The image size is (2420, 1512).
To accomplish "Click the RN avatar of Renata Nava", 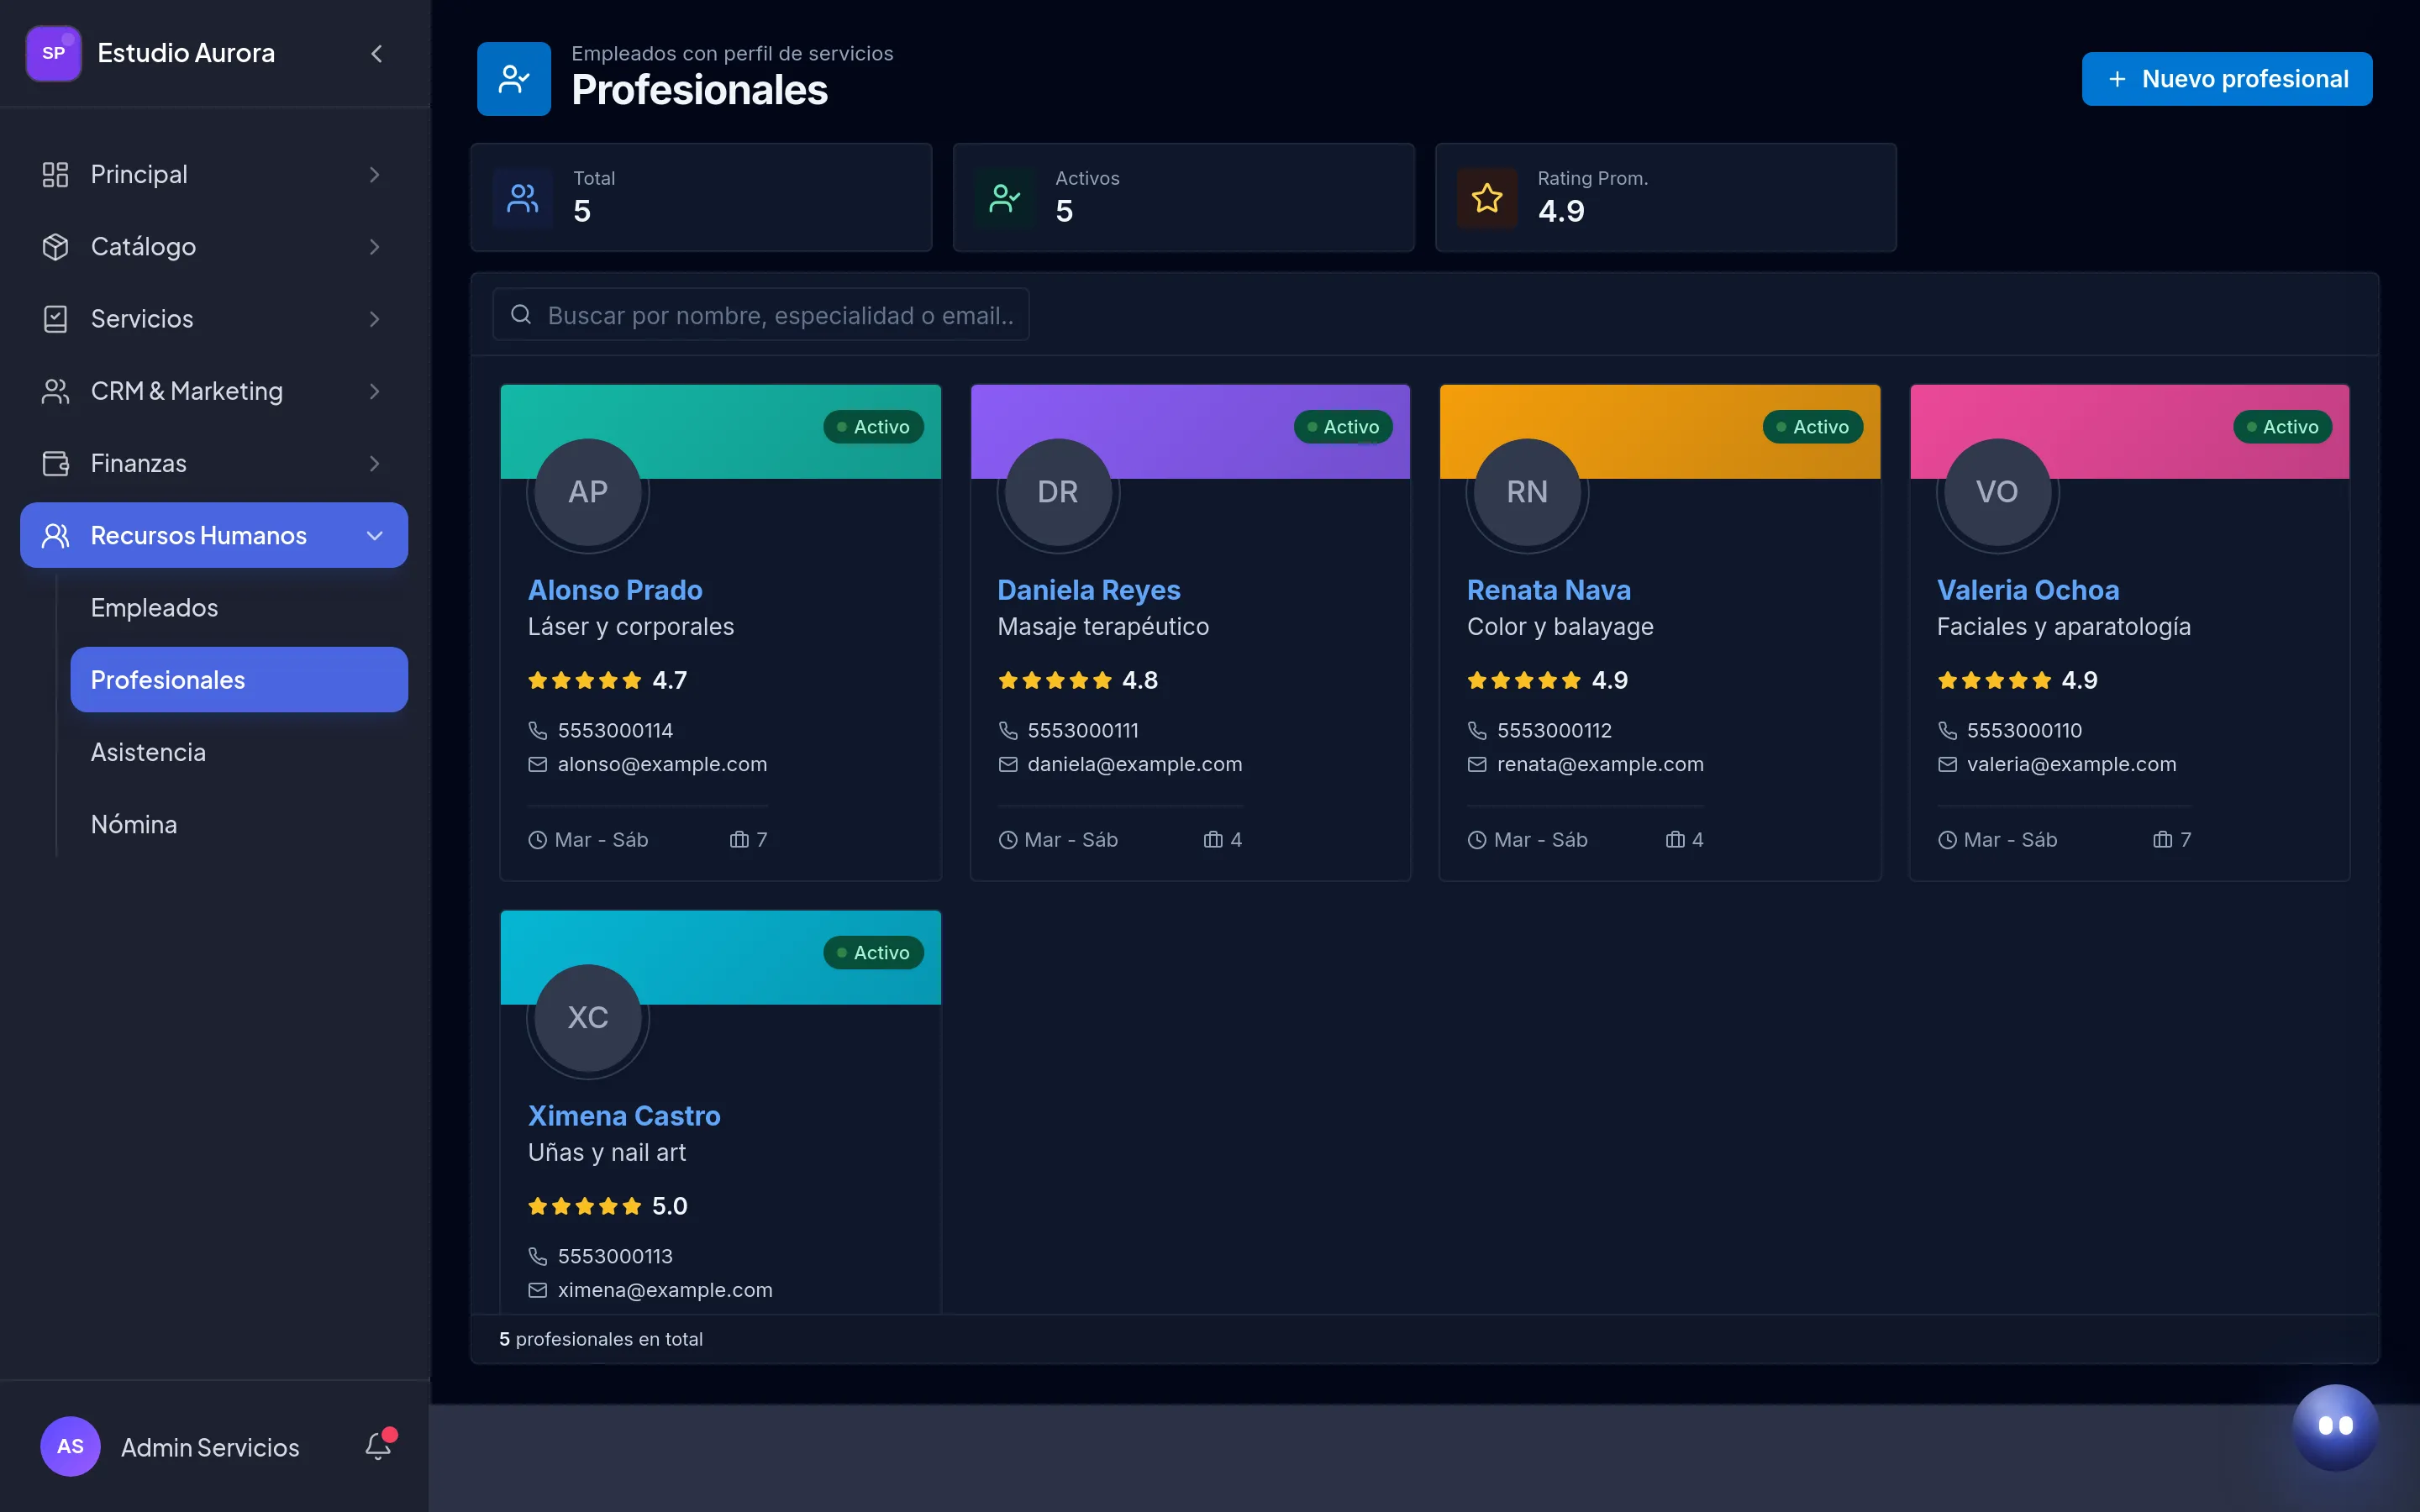I will [x=1527, y=492].
